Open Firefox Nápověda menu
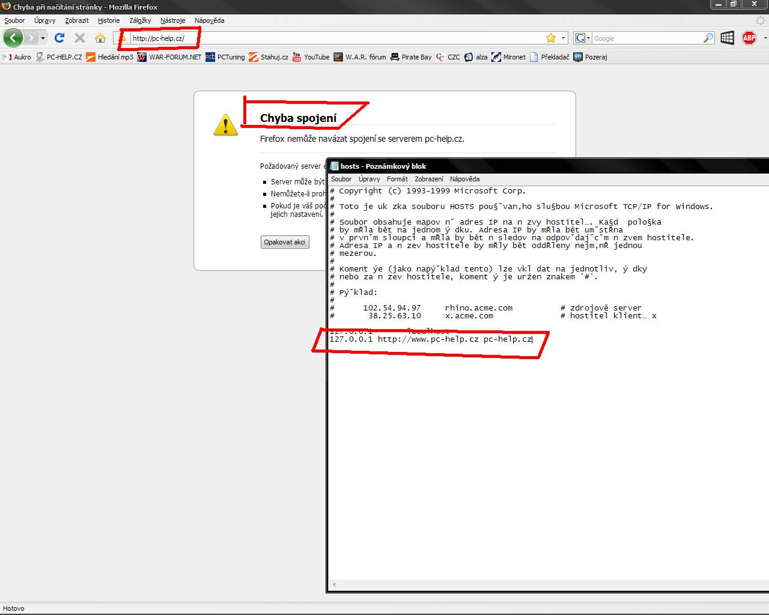The width and height of the screenshot is (769, 615). (x=209, y=20)
